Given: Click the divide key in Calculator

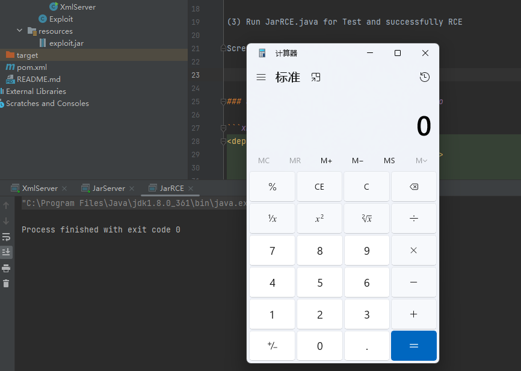Looking at the screenshot, I should [414, 218].
